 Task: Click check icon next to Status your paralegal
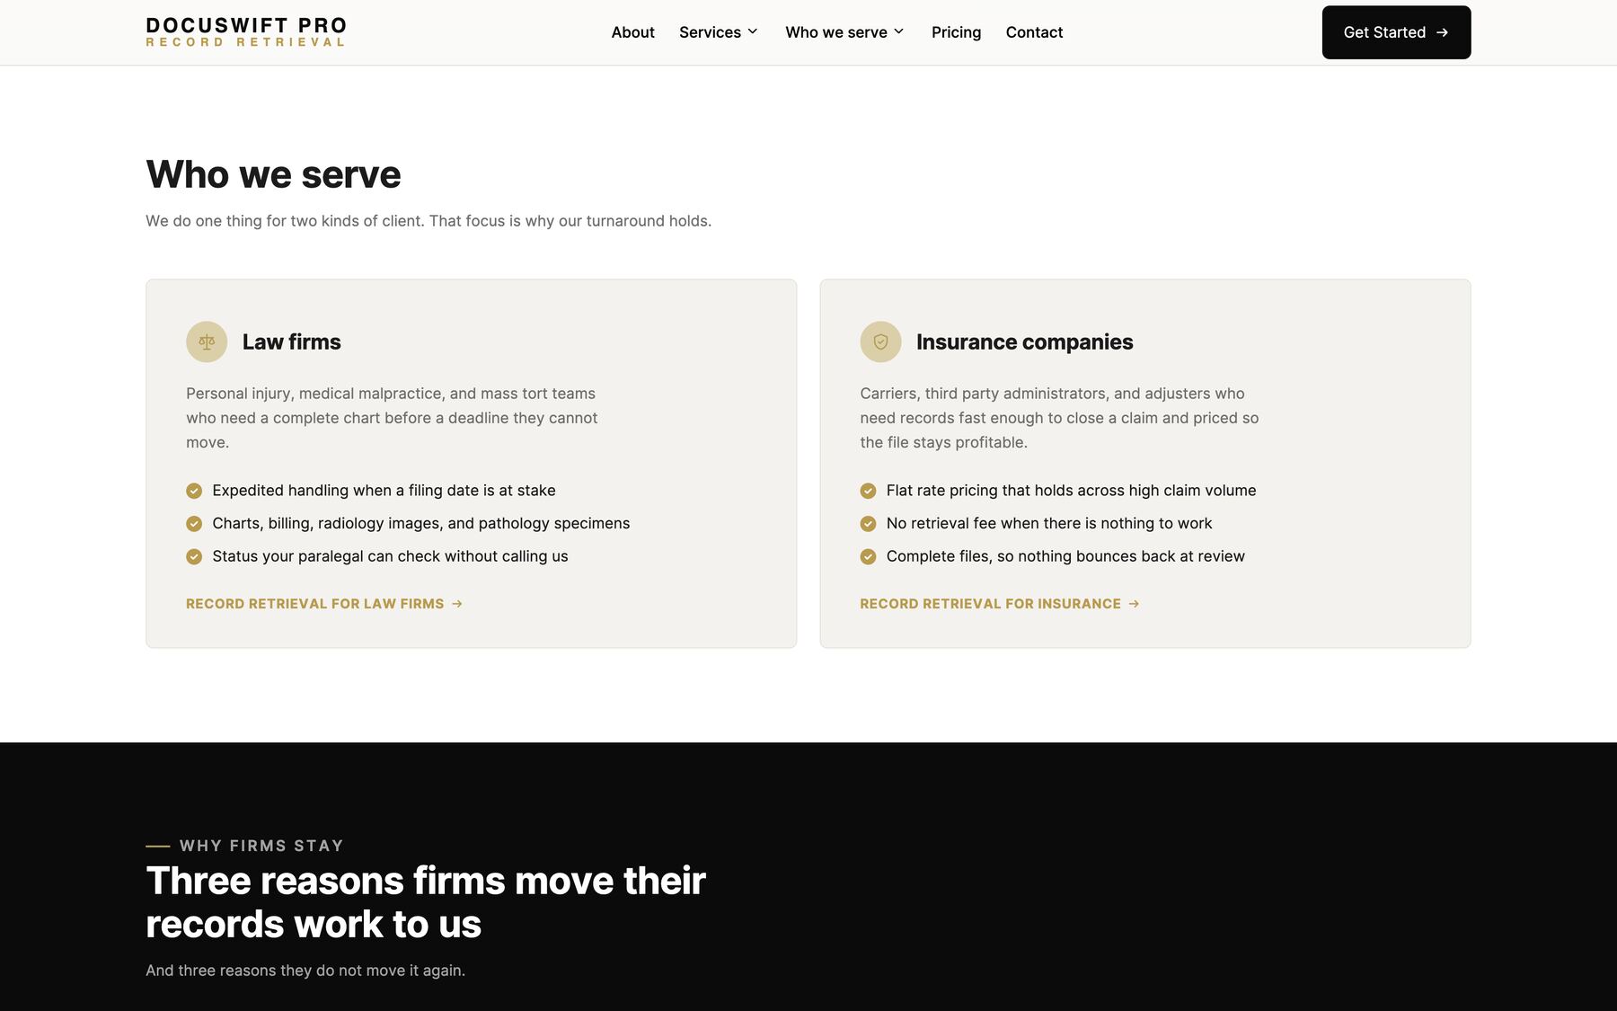tap(194, 557)
